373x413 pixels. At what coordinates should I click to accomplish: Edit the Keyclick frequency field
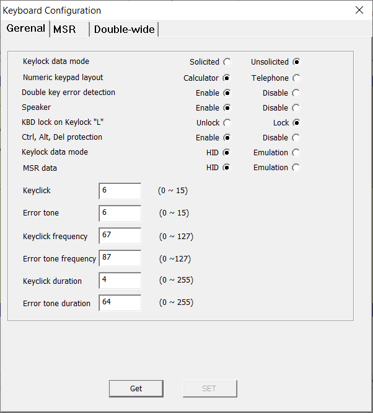coord(120,236)
